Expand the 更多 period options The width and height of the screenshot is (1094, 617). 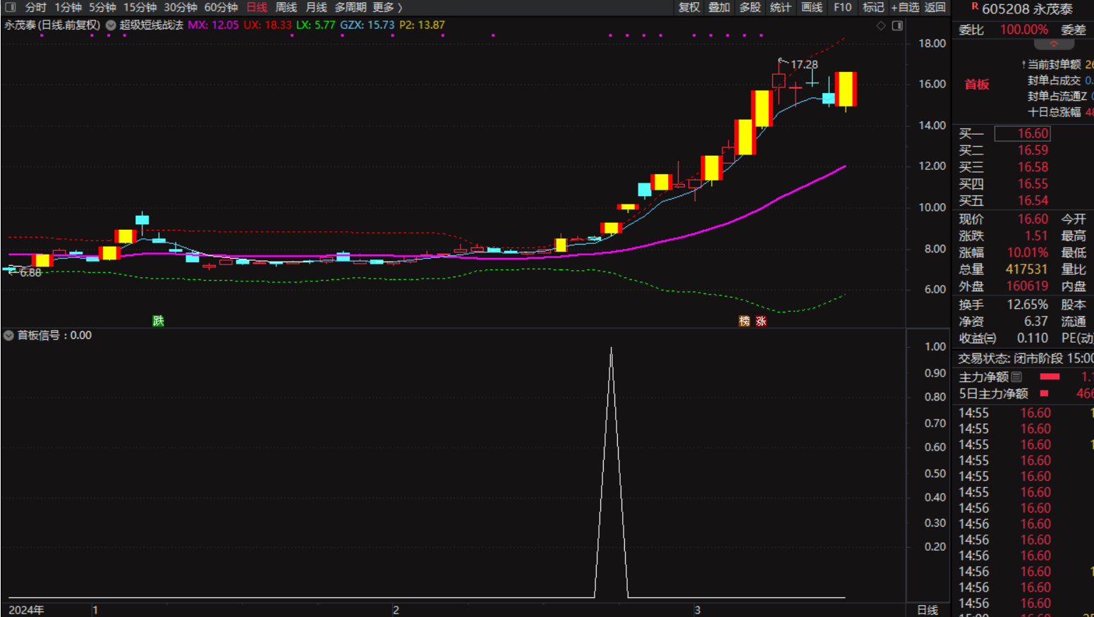pyautogui.click(x=387, y=7)
